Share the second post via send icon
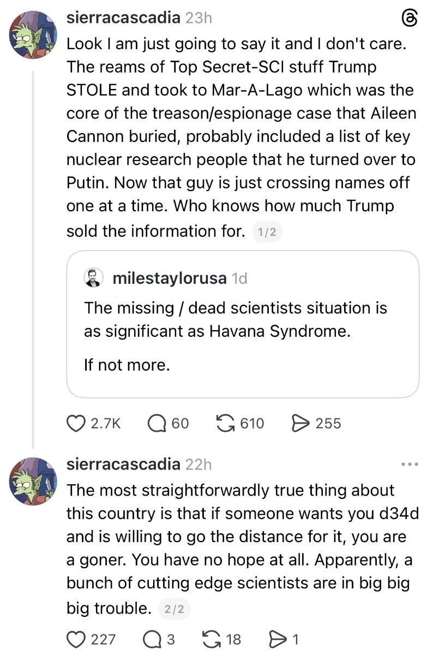Viewport: 433px width, 655px height. (x=278, y=639)
